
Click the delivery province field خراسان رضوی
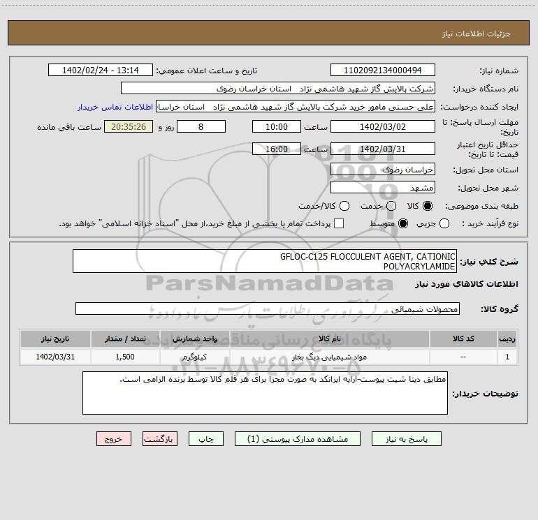coord(383,170)
